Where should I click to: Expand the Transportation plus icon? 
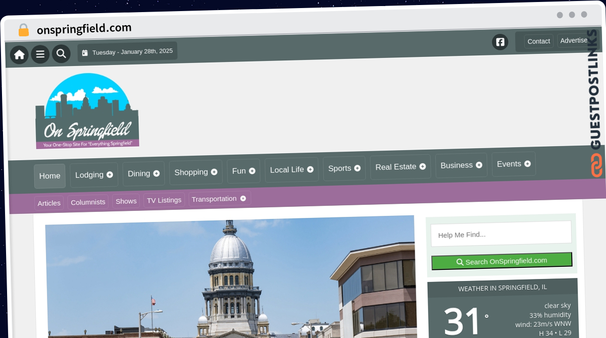click(243, 198)
